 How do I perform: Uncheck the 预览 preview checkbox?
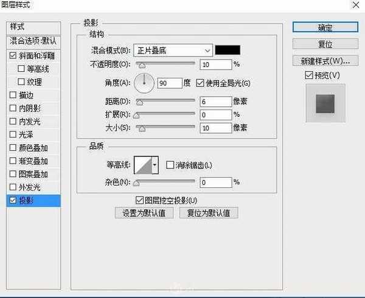310,75
